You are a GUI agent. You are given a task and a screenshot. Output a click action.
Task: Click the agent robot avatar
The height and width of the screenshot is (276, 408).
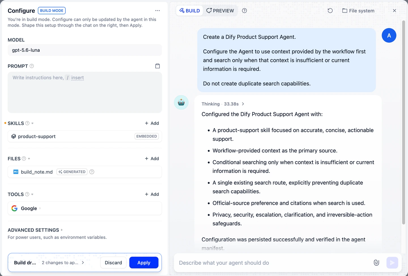point(181,102)
